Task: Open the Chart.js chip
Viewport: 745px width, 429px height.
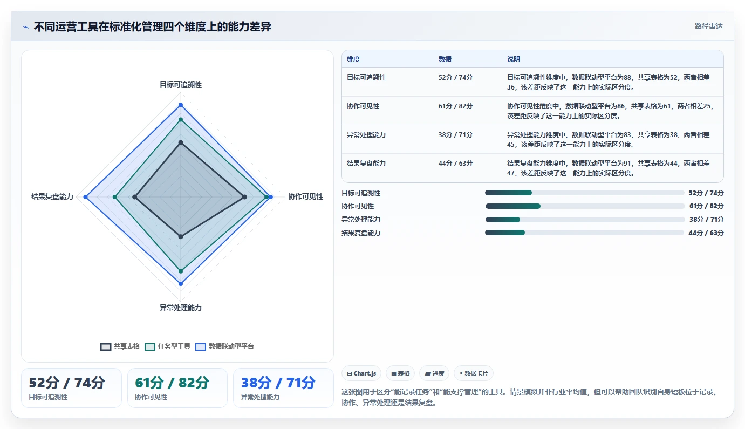Action: click(361, 373)
